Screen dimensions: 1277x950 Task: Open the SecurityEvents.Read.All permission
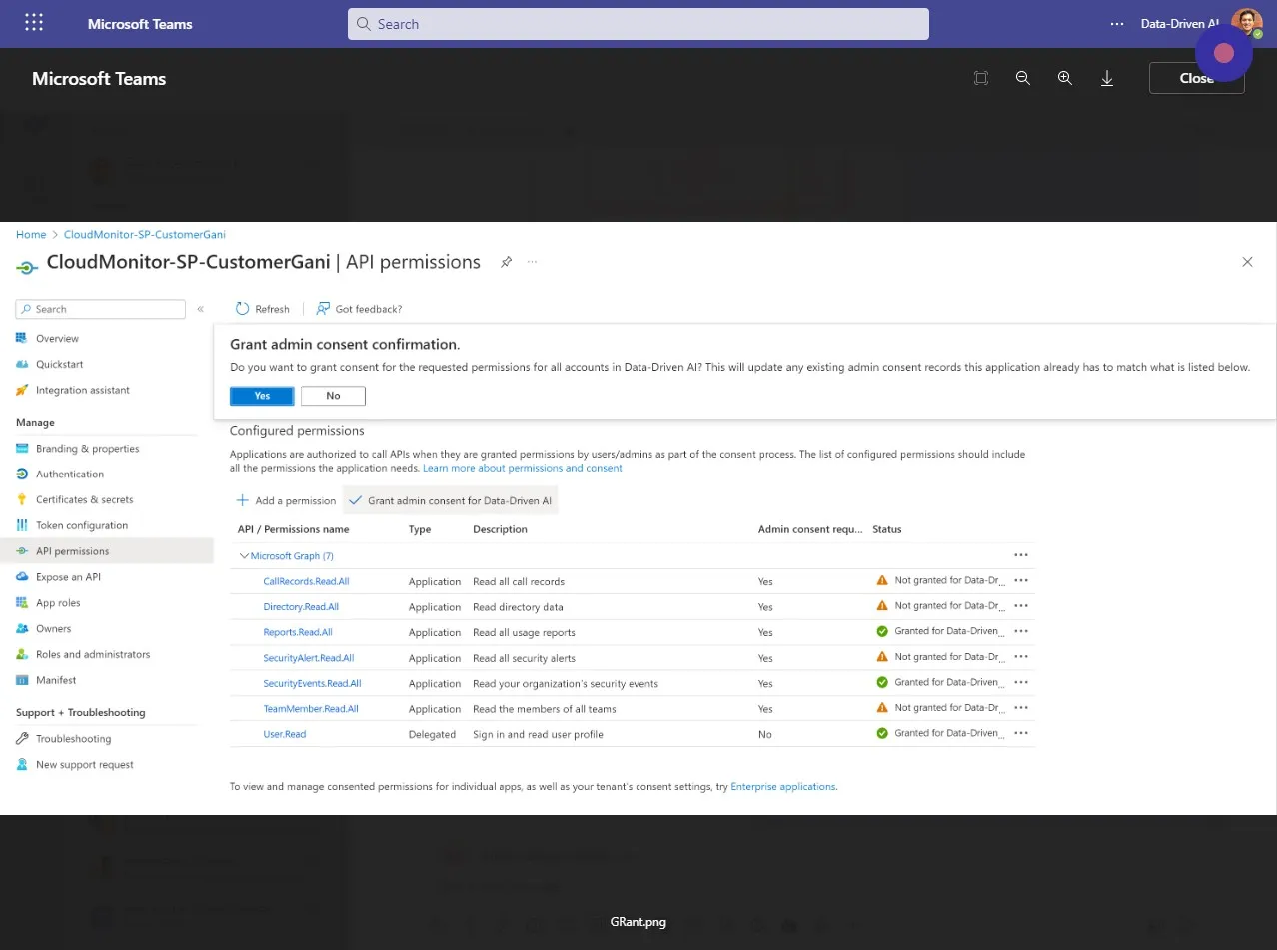312,683
